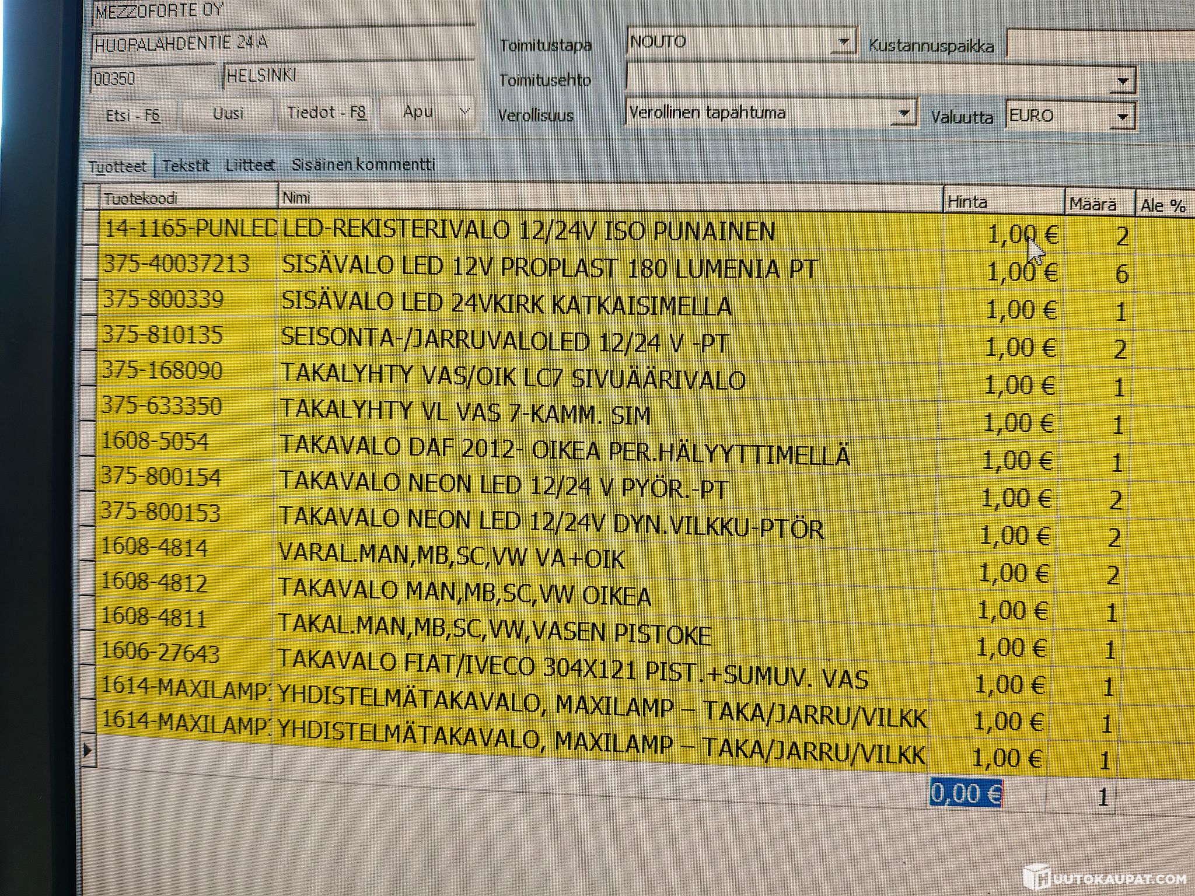1195x896 pixels.
Task: Click SEISONTA-/JARRUVALOLED 12/24 V -PT name
Action: [505, 340]
